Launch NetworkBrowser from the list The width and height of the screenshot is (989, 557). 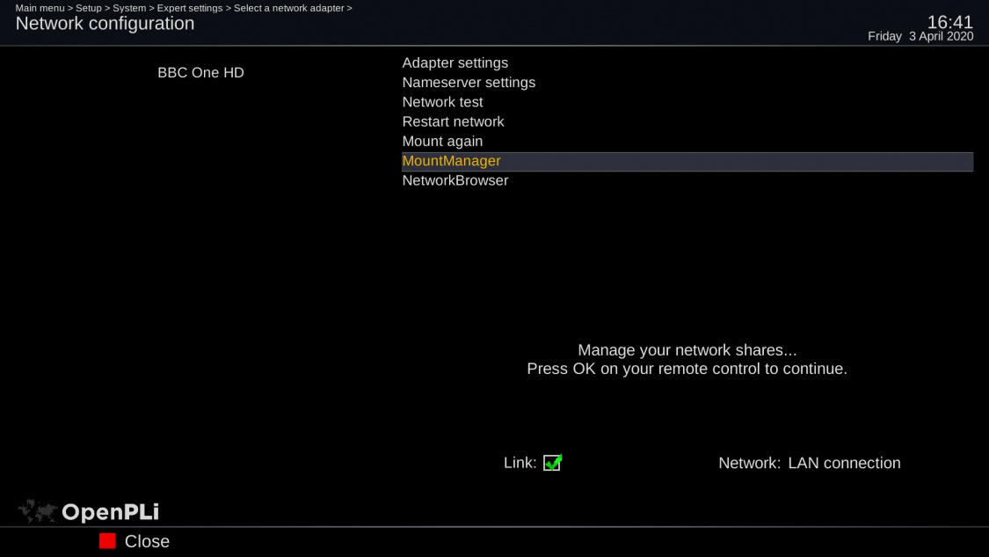point(455,180)
